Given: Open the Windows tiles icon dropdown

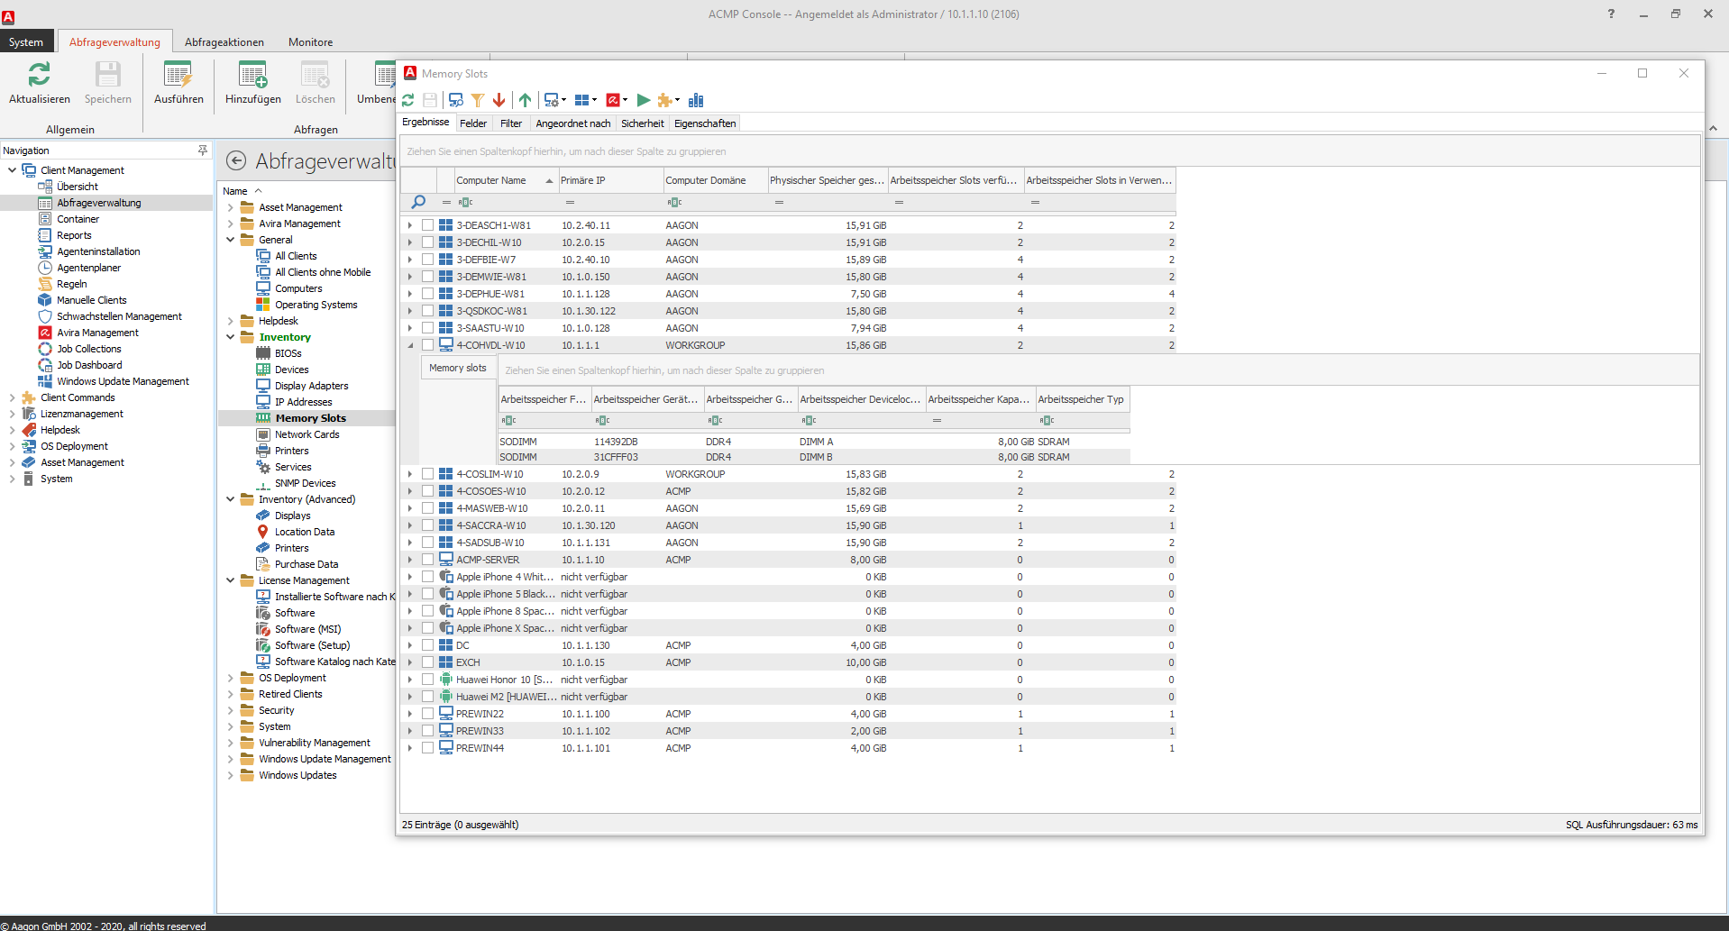Looking at the screenshot, I should pyautogui.click(x=595, y=100).
